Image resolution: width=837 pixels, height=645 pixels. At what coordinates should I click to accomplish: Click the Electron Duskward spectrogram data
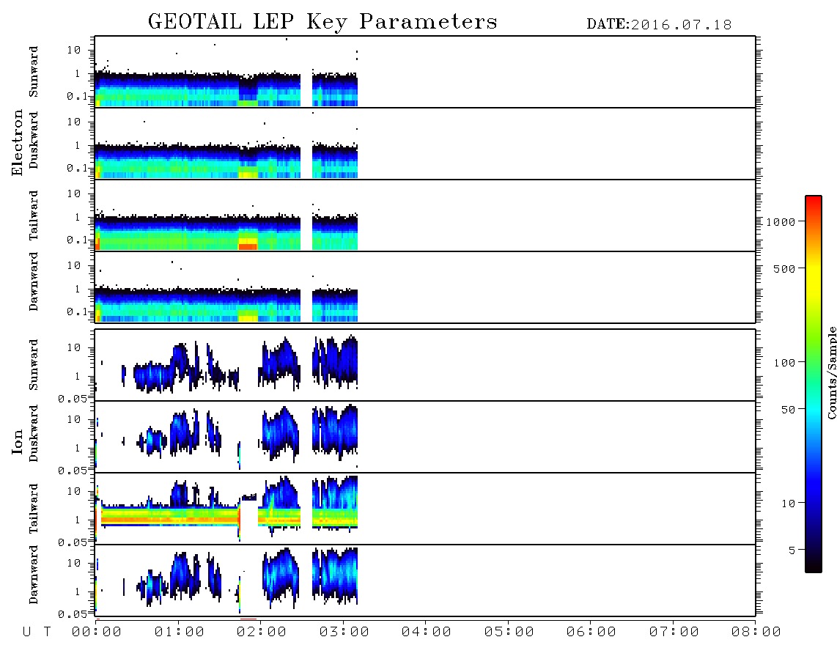click(x=226, y=161)
